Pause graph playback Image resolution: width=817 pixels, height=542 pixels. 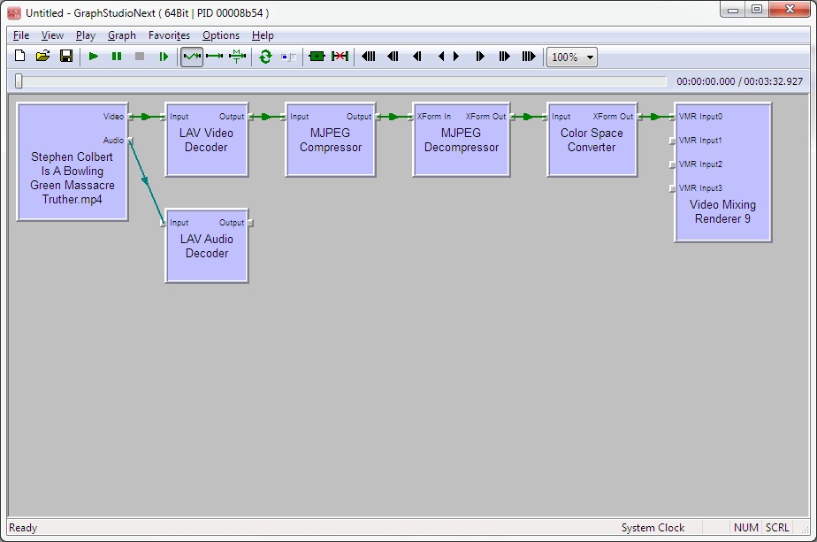click(x=116, y=57)
